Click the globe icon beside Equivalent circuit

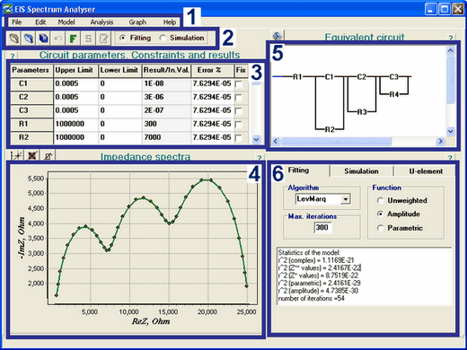(278, 36)
